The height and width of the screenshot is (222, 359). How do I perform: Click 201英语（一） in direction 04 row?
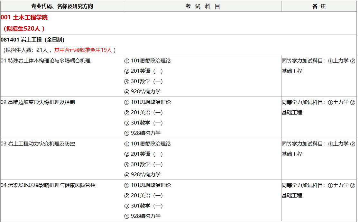(x=147, y=195)
